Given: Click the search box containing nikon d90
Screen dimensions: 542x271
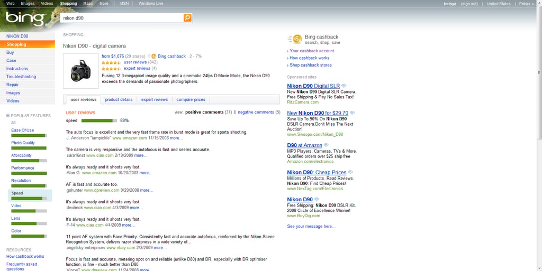Looking at the screenshot, I should point(122,18).
